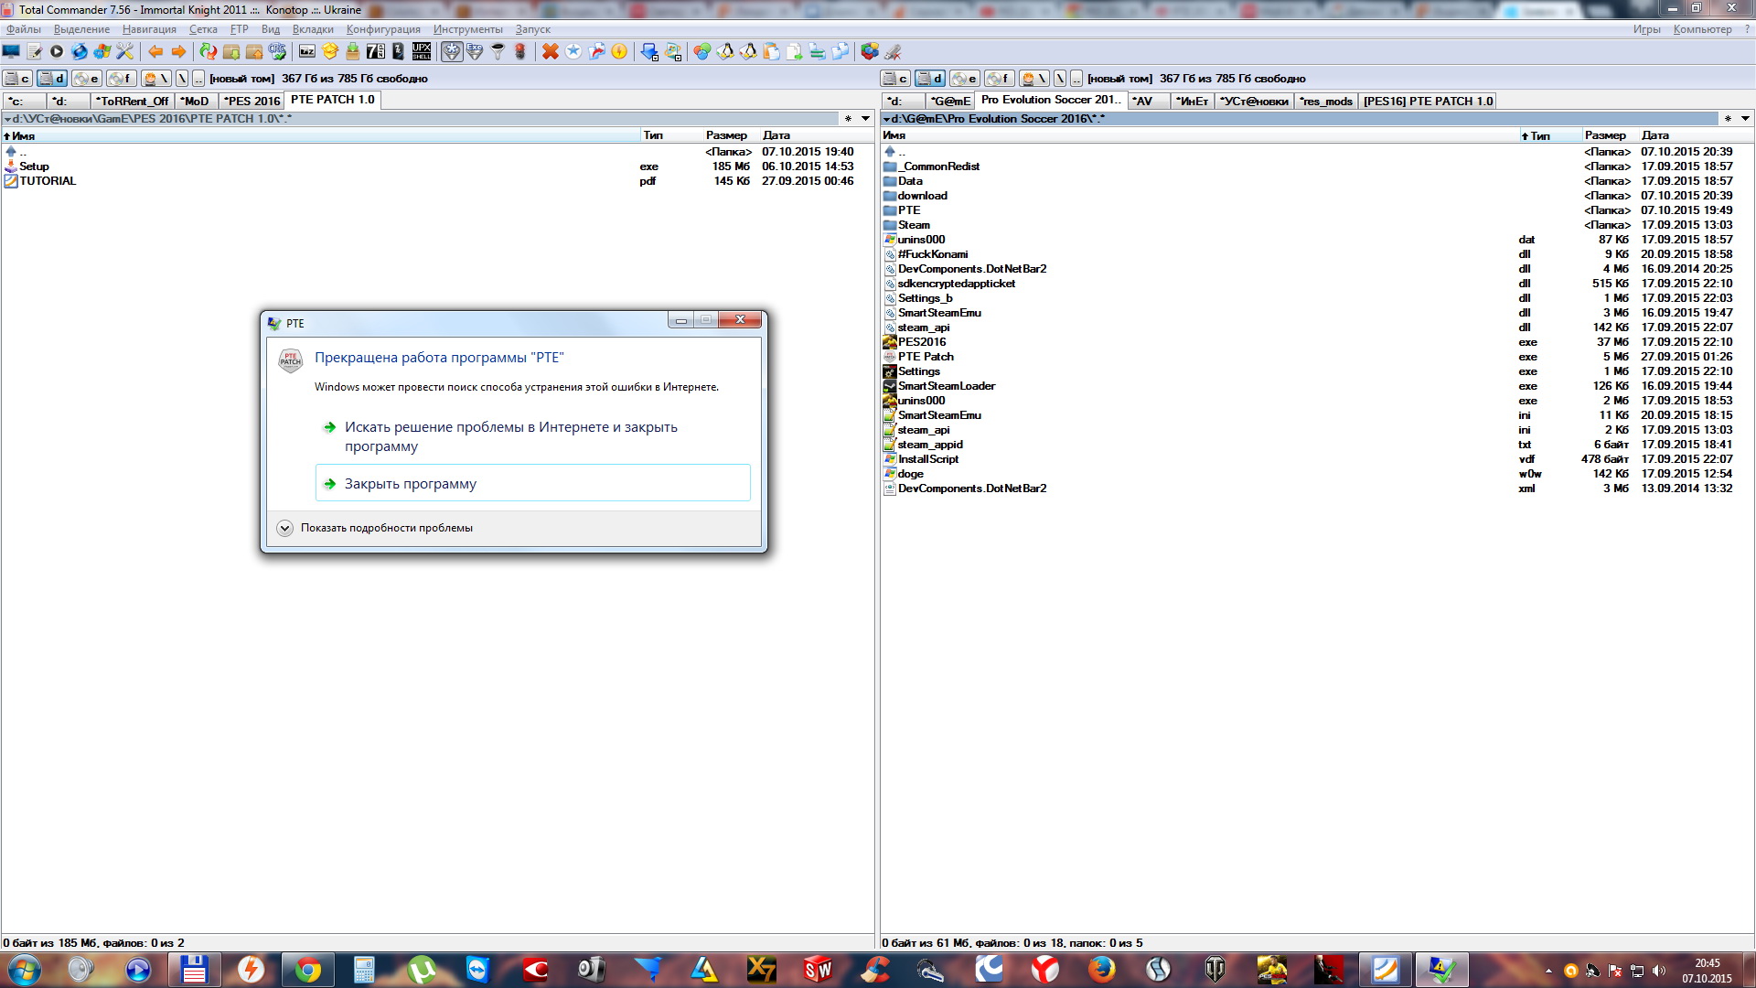This screenshot has width=1756, height=988.
Task: Click left panel root backslash button
Action: click(x=182, y=79)
